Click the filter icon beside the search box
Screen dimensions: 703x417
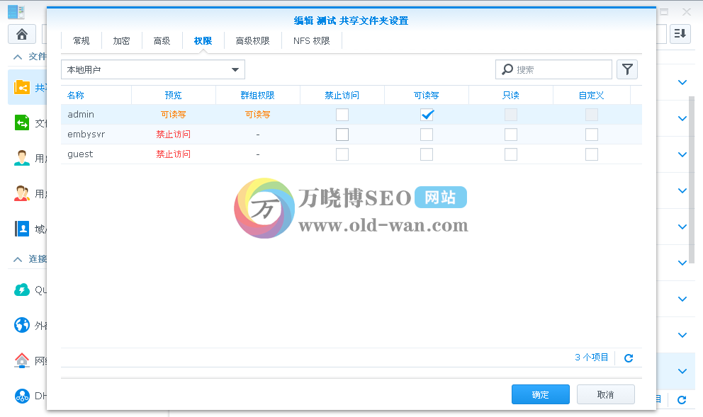tap(627, 69)
